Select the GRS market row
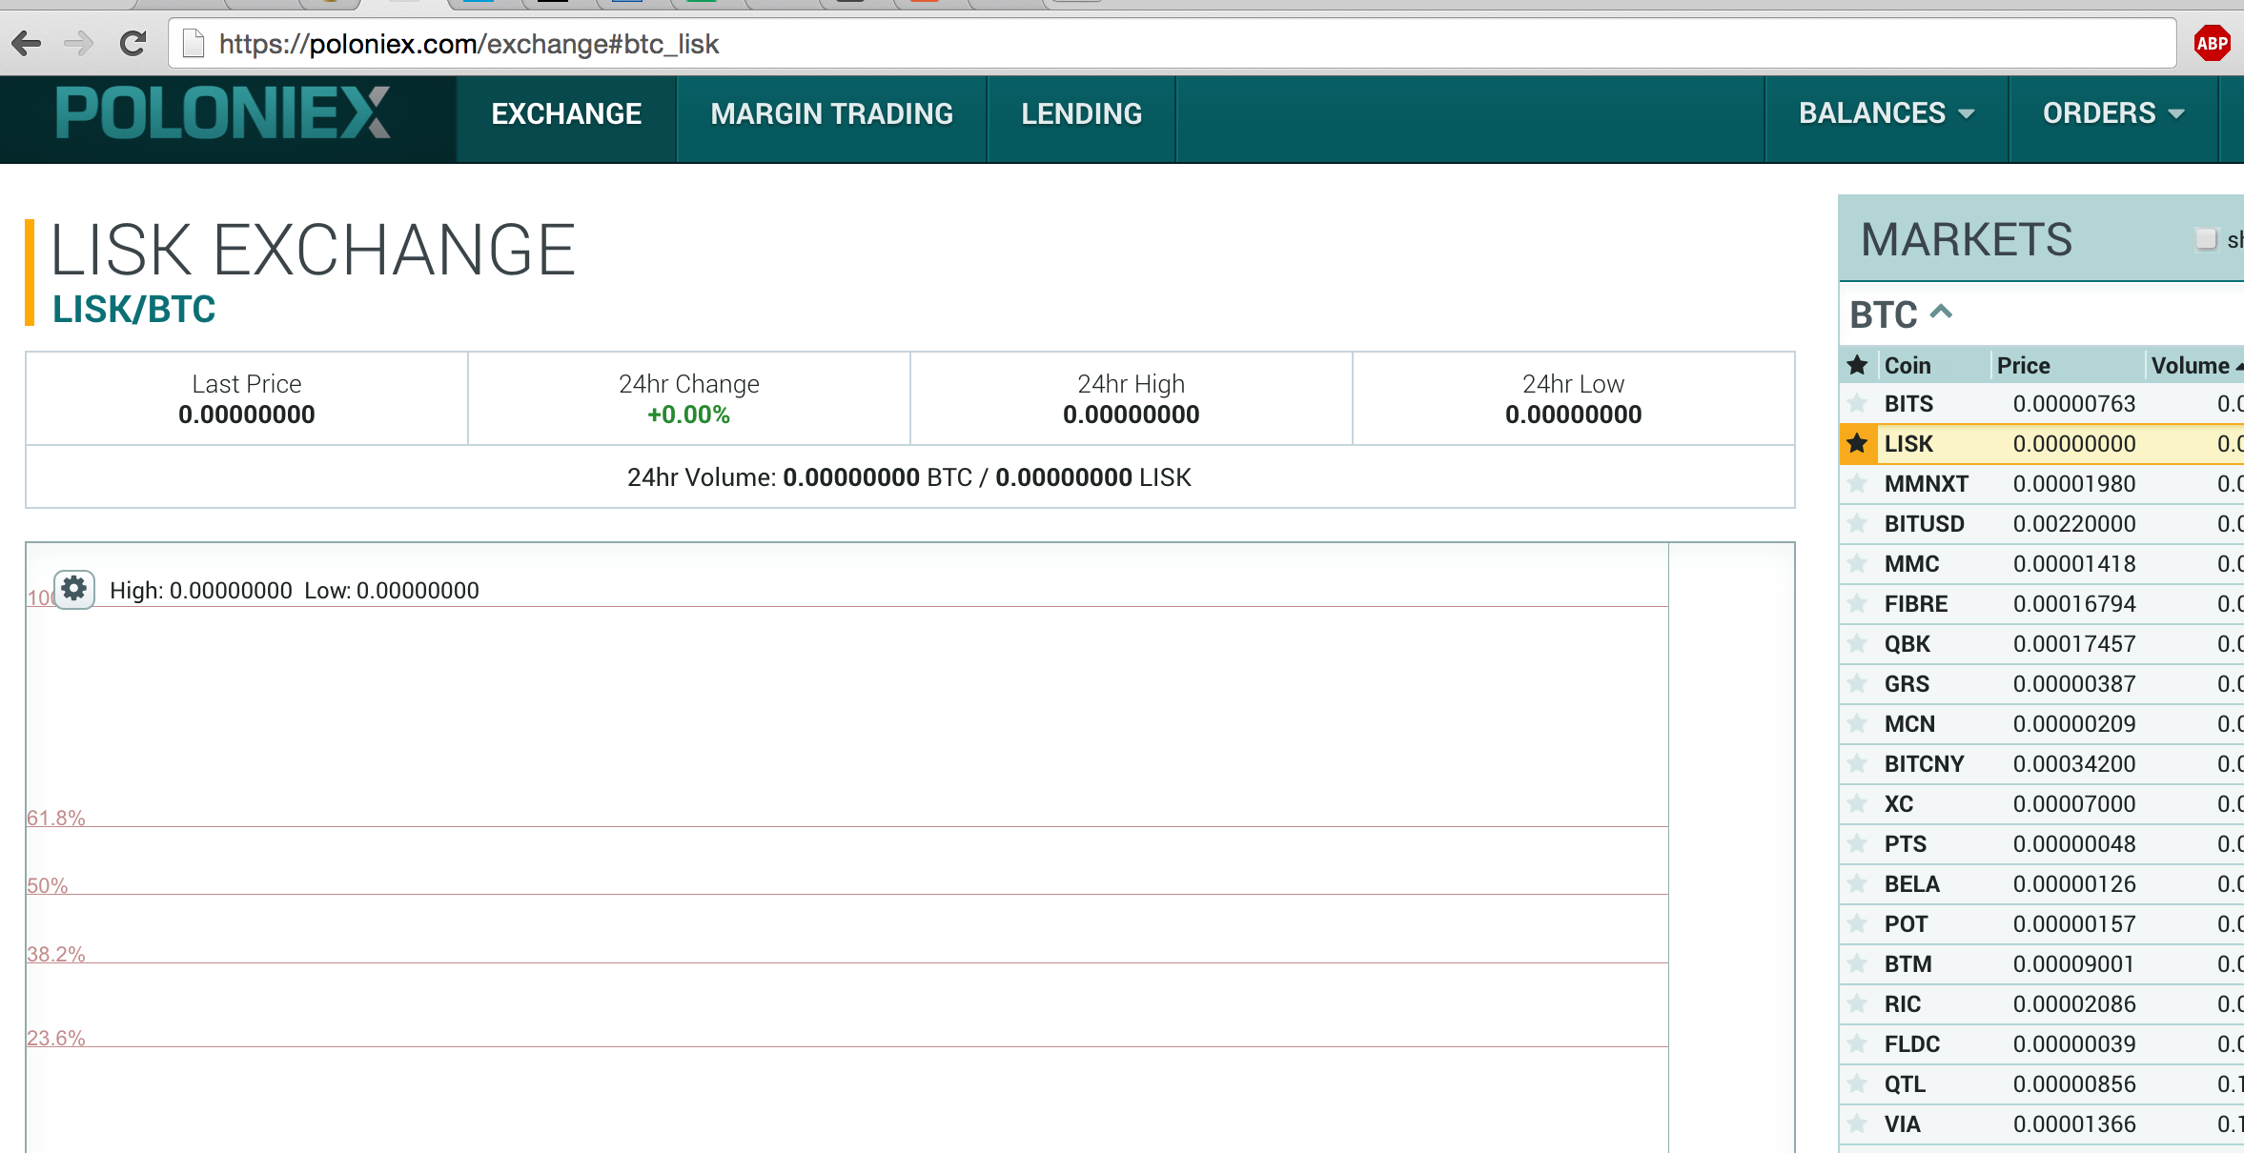 (2041, 683)
